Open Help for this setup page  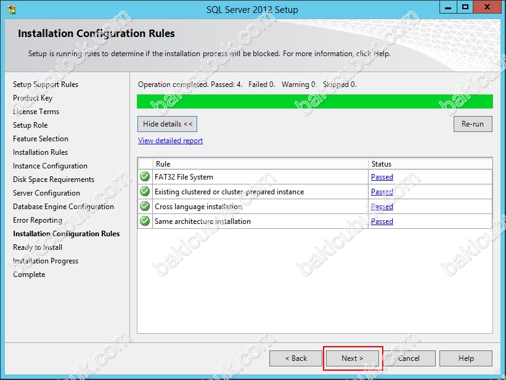[x=466, y=358]
